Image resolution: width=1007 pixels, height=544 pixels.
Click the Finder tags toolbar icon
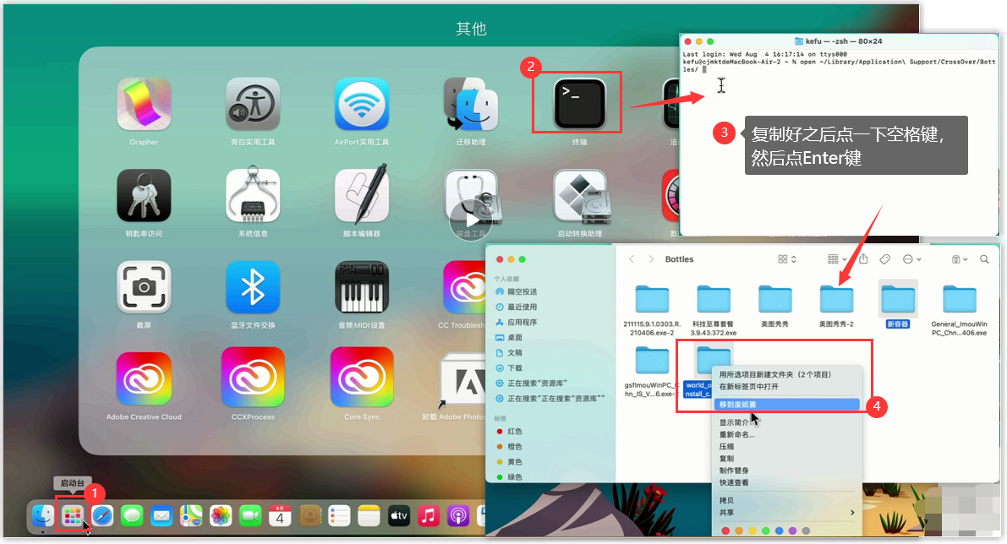[885, 259]
